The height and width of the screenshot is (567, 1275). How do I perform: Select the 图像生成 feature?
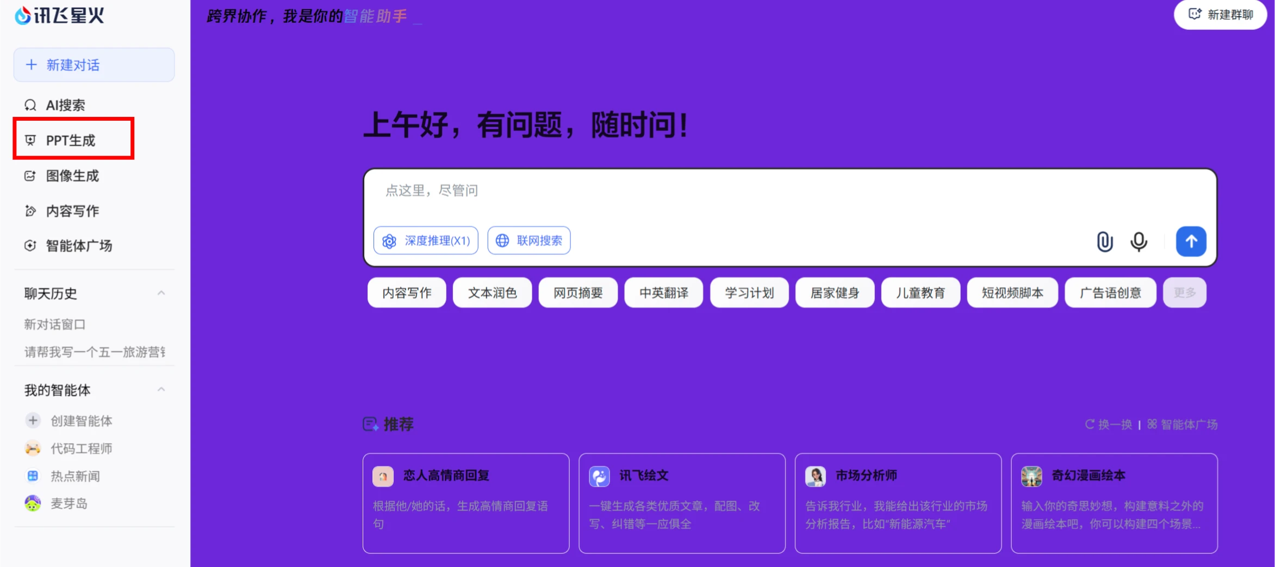coord(72,176)
